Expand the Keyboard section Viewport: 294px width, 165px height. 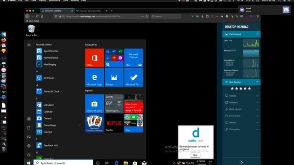click(x=241, y=103)
